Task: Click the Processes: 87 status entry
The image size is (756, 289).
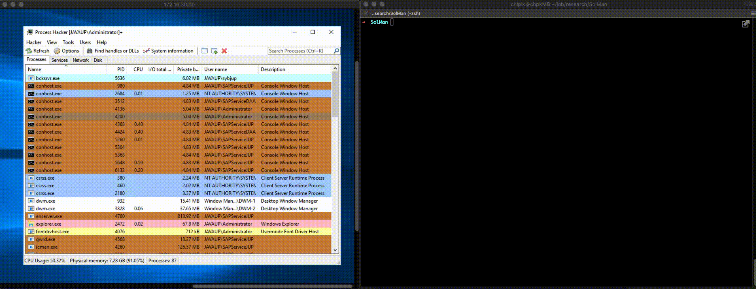Action: click(162, 261)
